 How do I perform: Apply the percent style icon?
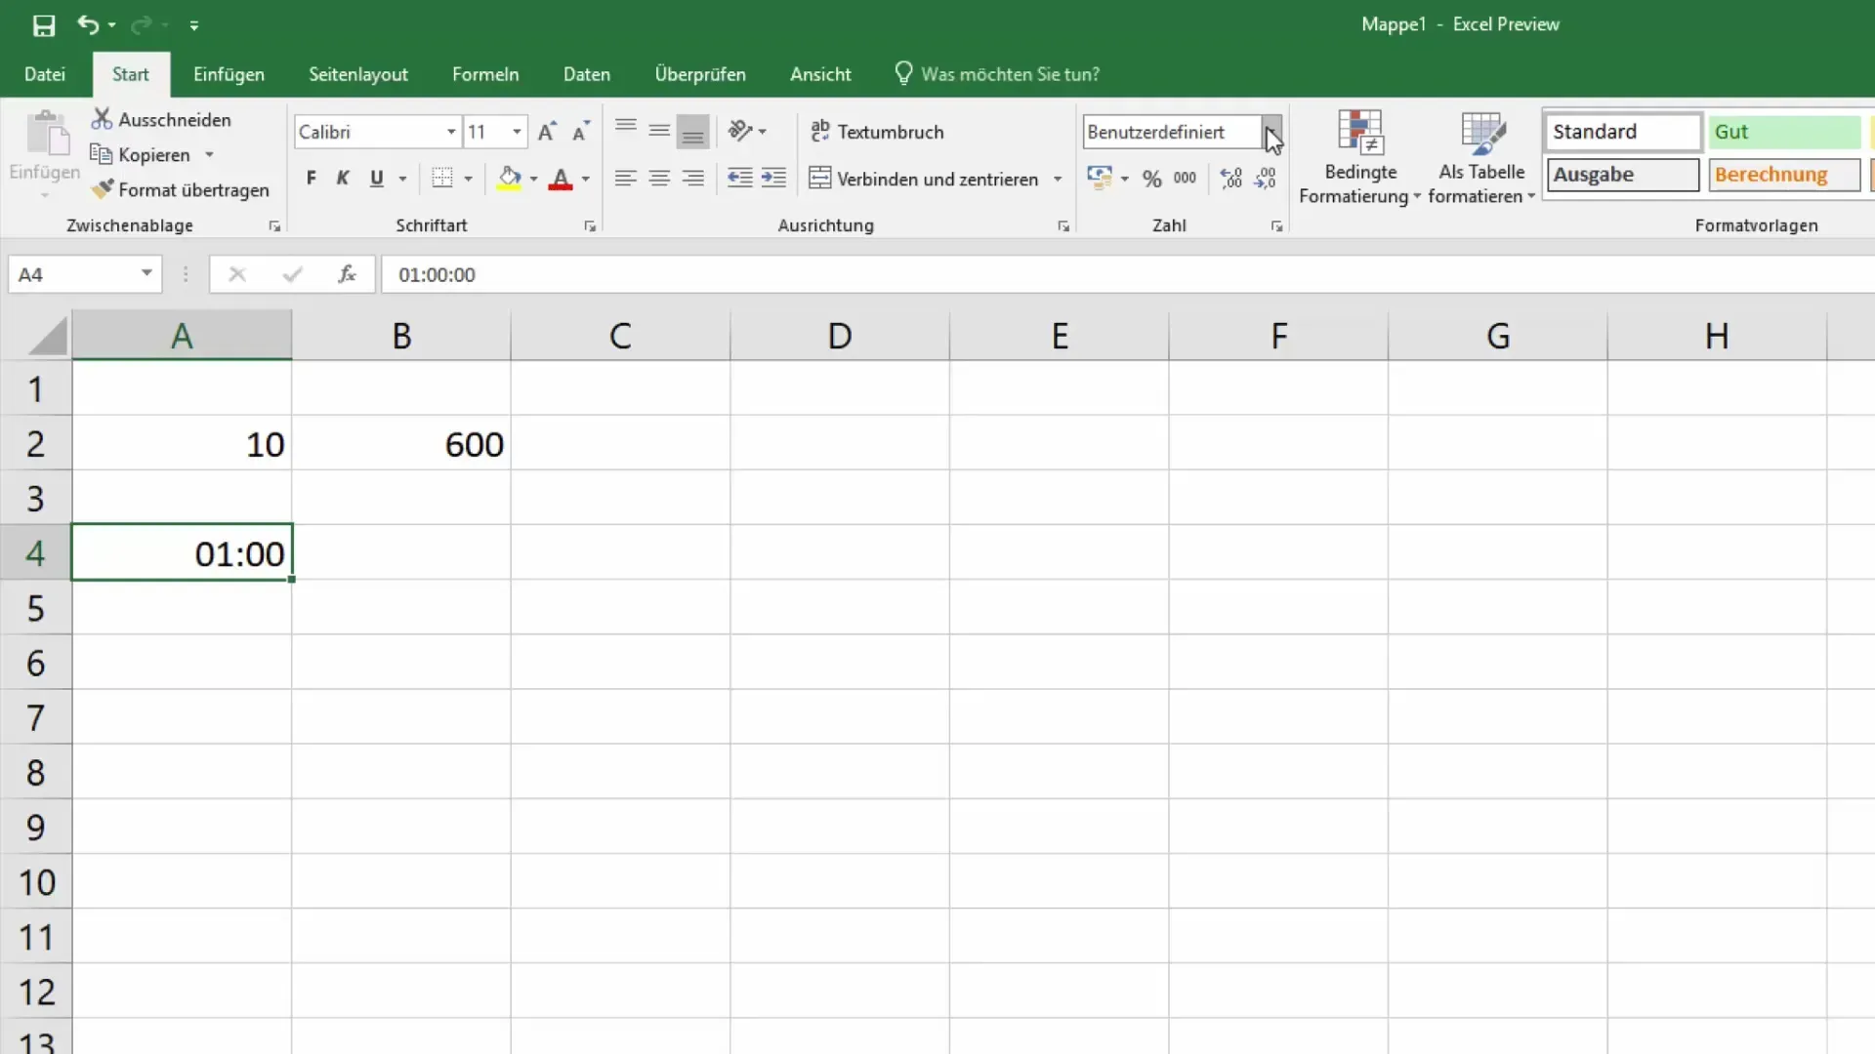pos(1152,179)
